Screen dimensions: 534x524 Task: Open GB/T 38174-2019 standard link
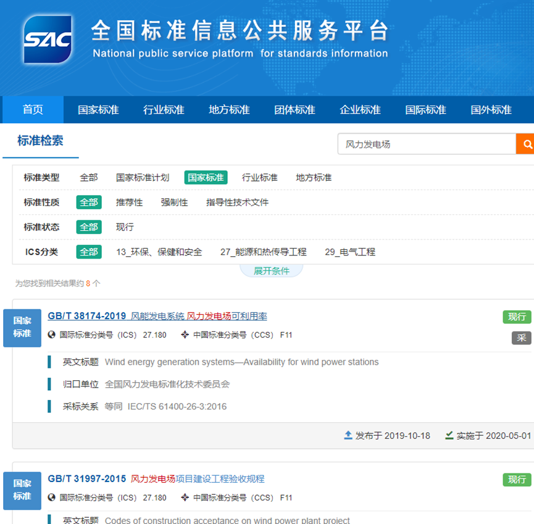coord(157,316)
